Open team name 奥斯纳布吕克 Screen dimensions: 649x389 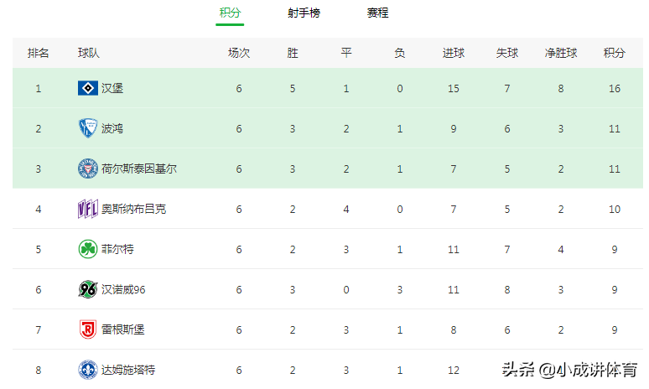[x=133, y=209]
